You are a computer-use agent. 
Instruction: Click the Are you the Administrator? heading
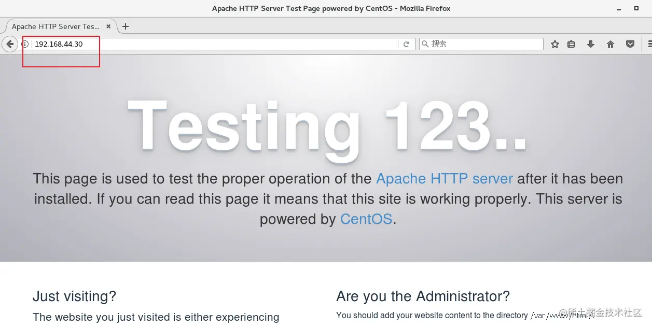coord(423,296)
